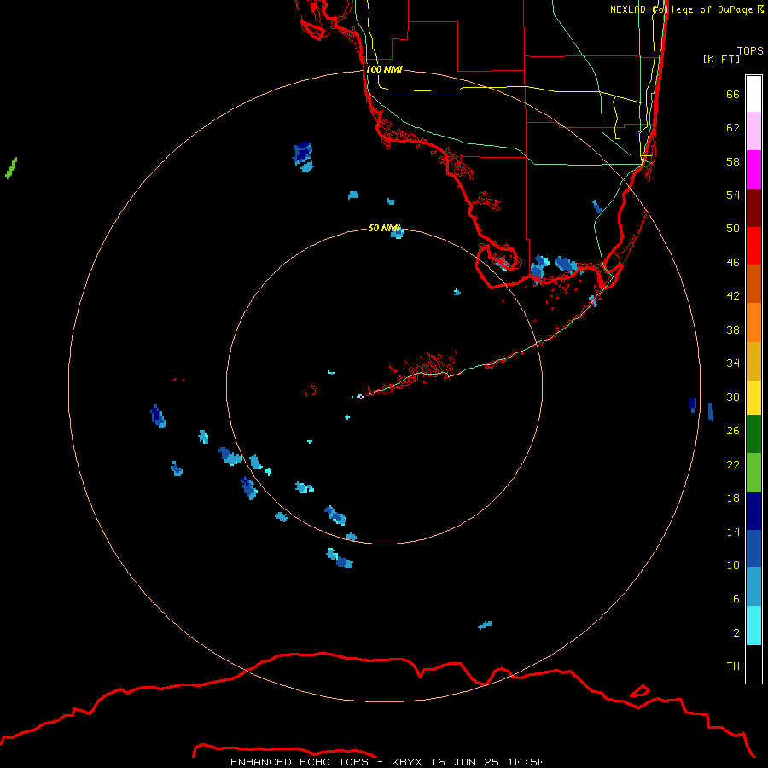Click the 'ENHANCED ECHO TOPS' caption text
Screen dimensions: 768x768
(x=300, y=762)
